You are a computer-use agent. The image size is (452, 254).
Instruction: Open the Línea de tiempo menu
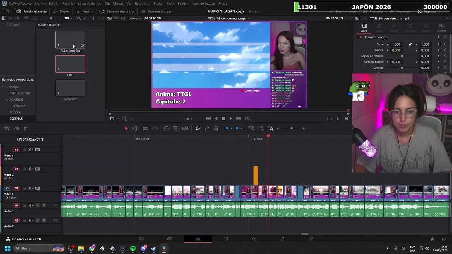coord(90,3)
